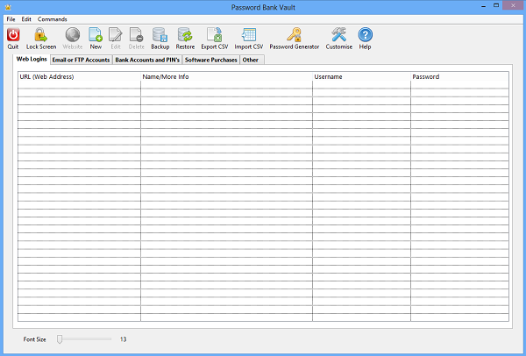The width and height of the screenshot is (526, 356).
Task: Click the URL (Web Address) column header
Action: click(x=79, y=76)
